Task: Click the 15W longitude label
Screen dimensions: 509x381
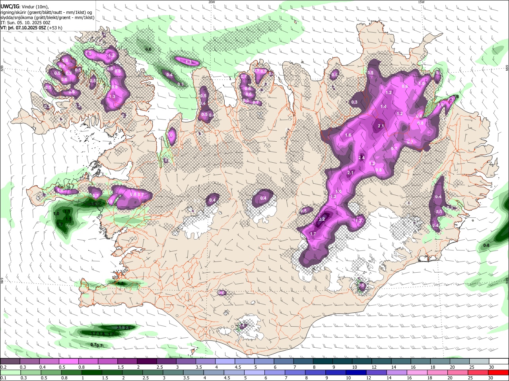Action: (421, 2)
